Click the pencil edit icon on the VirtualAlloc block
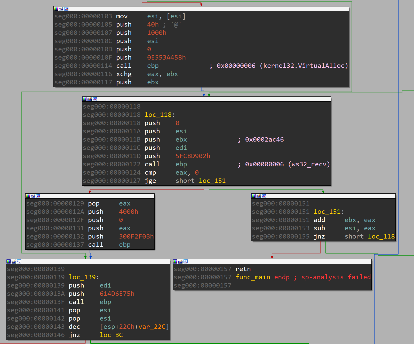The width and height of the screenshot is (414, 344). (61, 9)
